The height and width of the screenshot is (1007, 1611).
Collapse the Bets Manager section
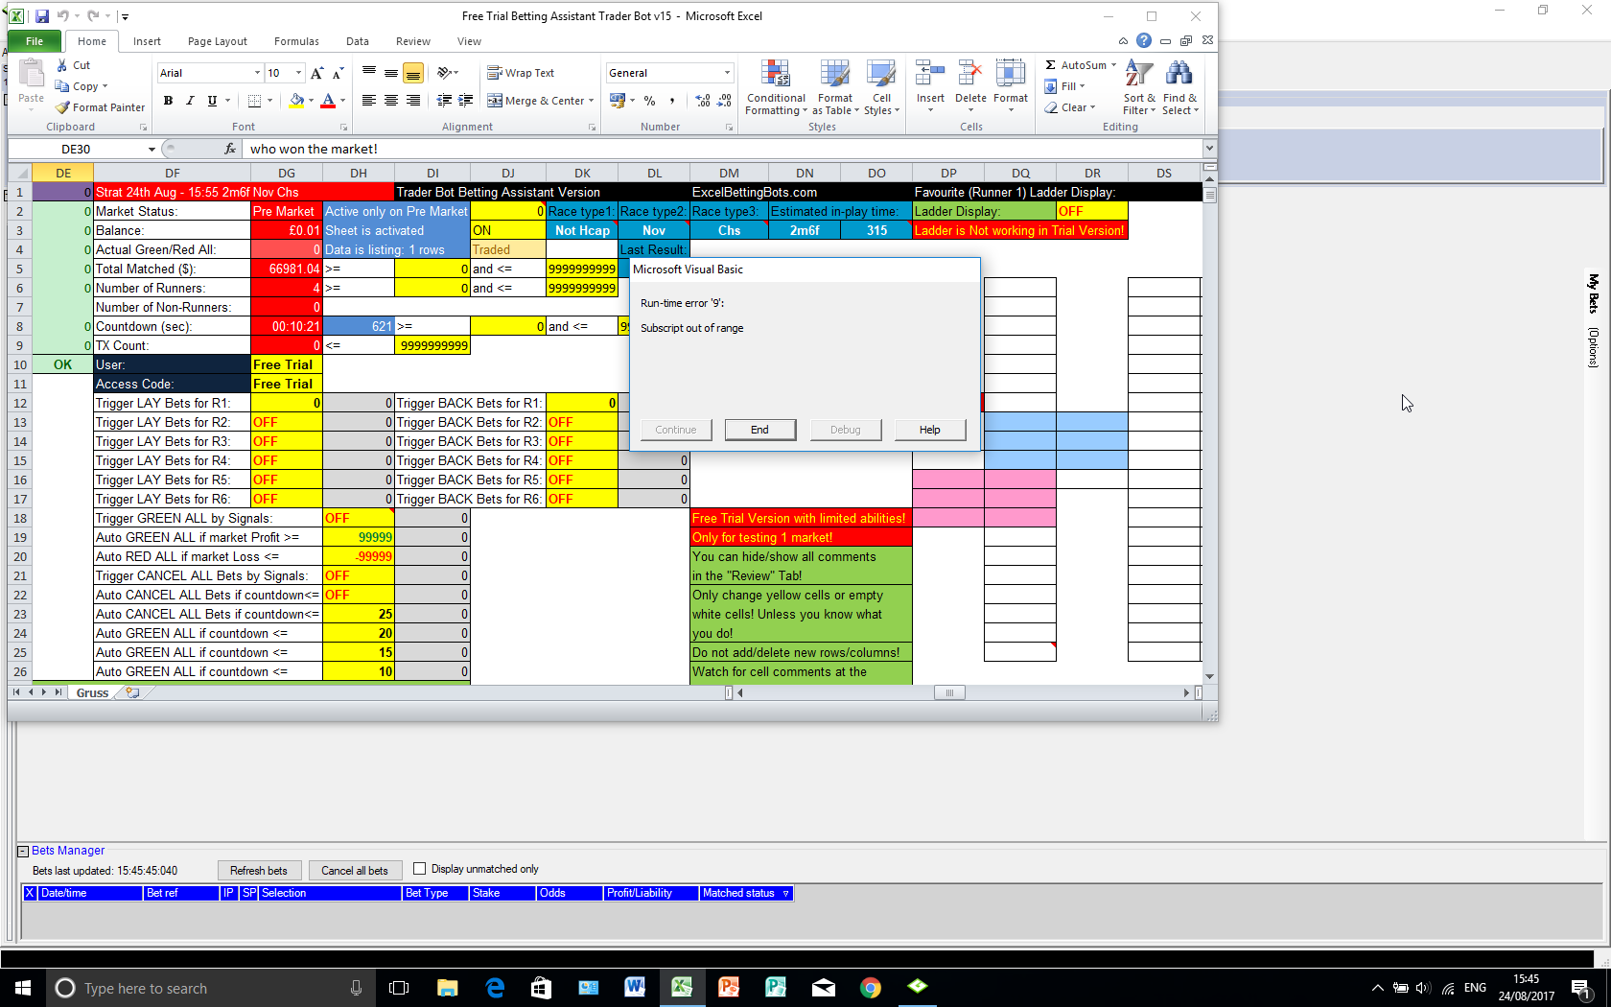(23, 851)
